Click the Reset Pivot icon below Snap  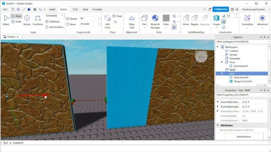(x=115, y=22)
